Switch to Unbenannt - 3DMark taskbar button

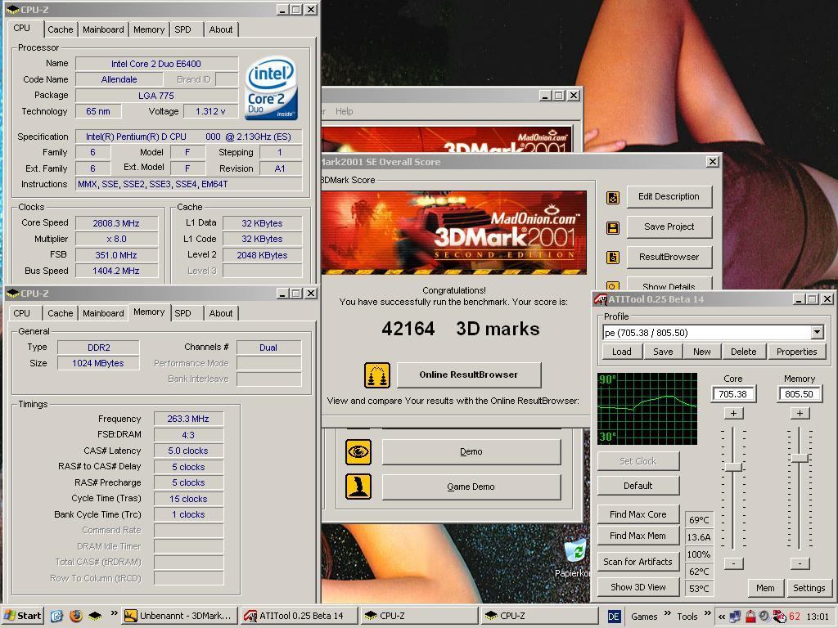pyautogui.click(x=179, y=616)
